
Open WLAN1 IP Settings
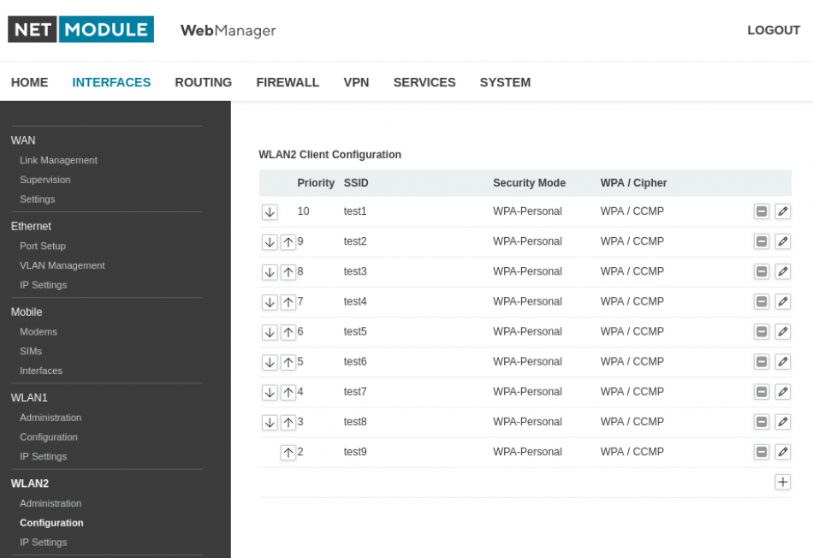(x=44, y=457)
